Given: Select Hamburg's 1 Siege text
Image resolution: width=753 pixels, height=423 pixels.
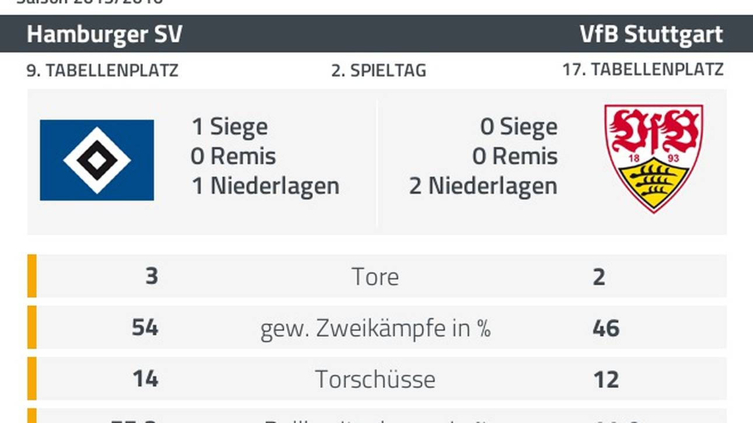Looking at the screenshot, I should [229, 126].
